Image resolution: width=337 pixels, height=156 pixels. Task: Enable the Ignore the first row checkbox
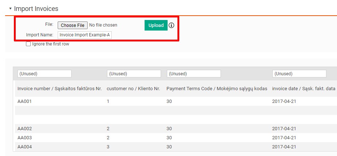[x=28, y=44]
